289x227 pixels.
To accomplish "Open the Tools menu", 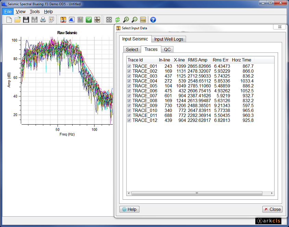I will tap(35, 12).
